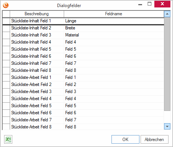Edit the Breite field name cell

click(114, 28)
